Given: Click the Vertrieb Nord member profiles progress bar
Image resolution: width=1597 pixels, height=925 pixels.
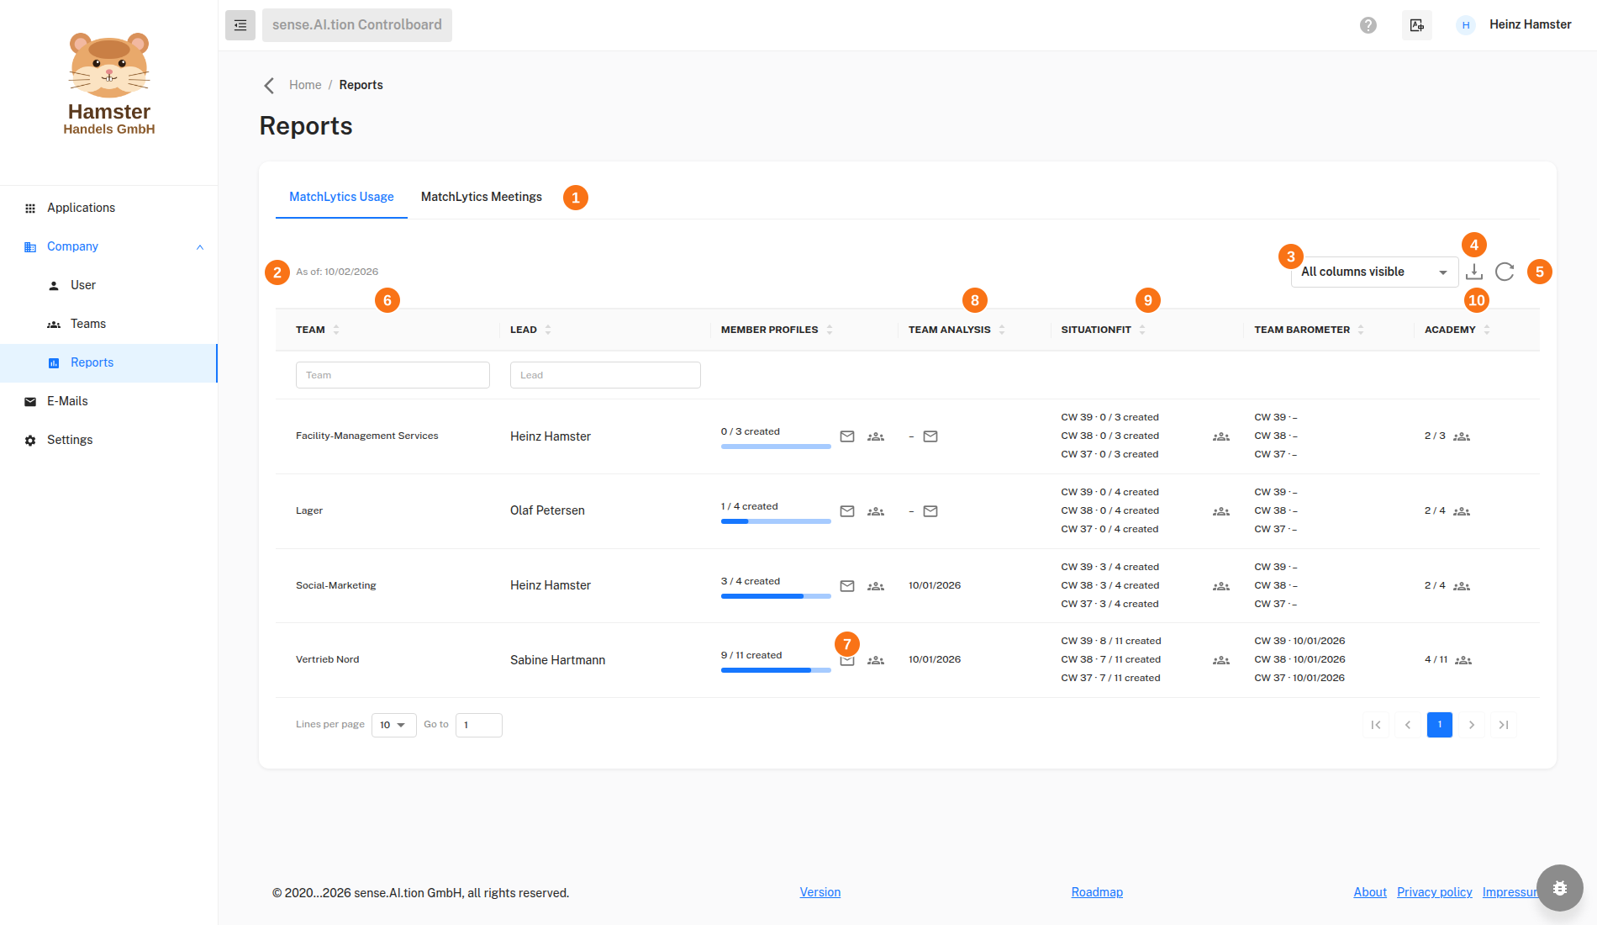Looking at the screenshot, I should (776, 670).
